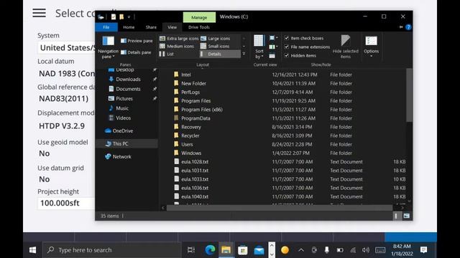Expand the layout gallery dropdown
This screenshot has height=258, width=460.
click(x=244, y=54)
